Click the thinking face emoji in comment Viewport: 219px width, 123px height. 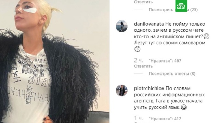click(206, 37)
